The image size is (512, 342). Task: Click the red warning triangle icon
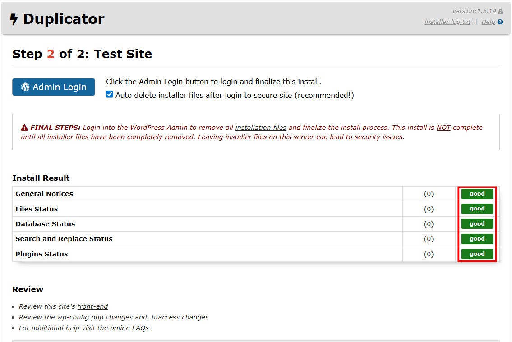(24, 128)
